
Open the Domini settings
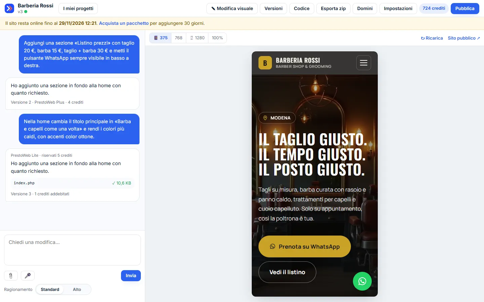[365, 8]
